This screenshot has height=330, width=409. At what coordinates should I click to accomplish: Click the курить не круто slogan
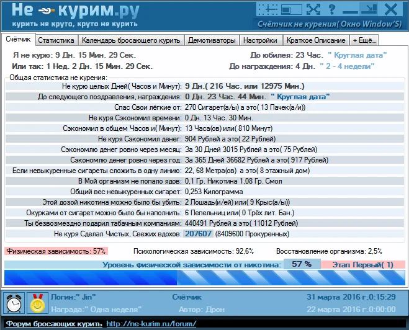pos(74,24)
